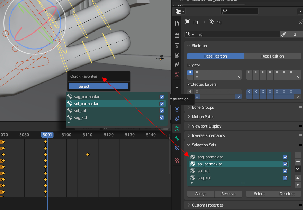
Task: Open the World properties tab
Action: click(x=177, y=75)
